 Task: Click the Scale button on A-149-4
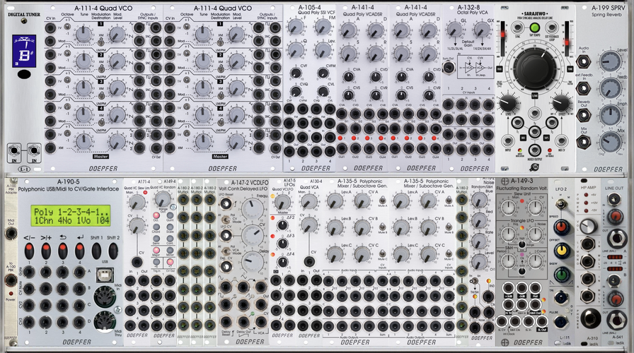(170, 227)
